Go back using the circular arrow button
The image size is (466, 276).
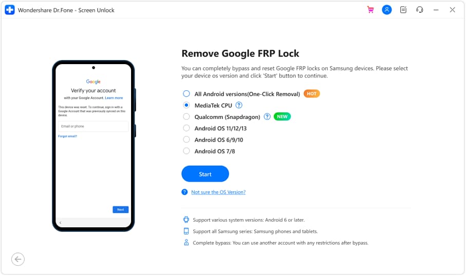coord(18,260)
